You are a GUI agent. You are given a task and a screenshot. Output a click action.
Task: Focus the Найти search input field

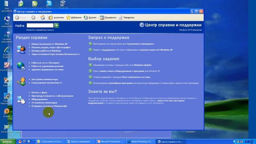coord(40,25)
